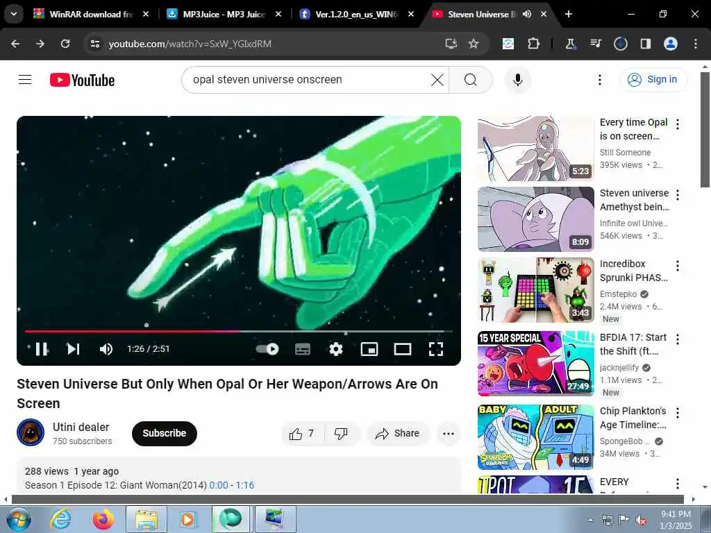Seek on the red video progress bar
This screenshot has height=533, width=711.
239,331
